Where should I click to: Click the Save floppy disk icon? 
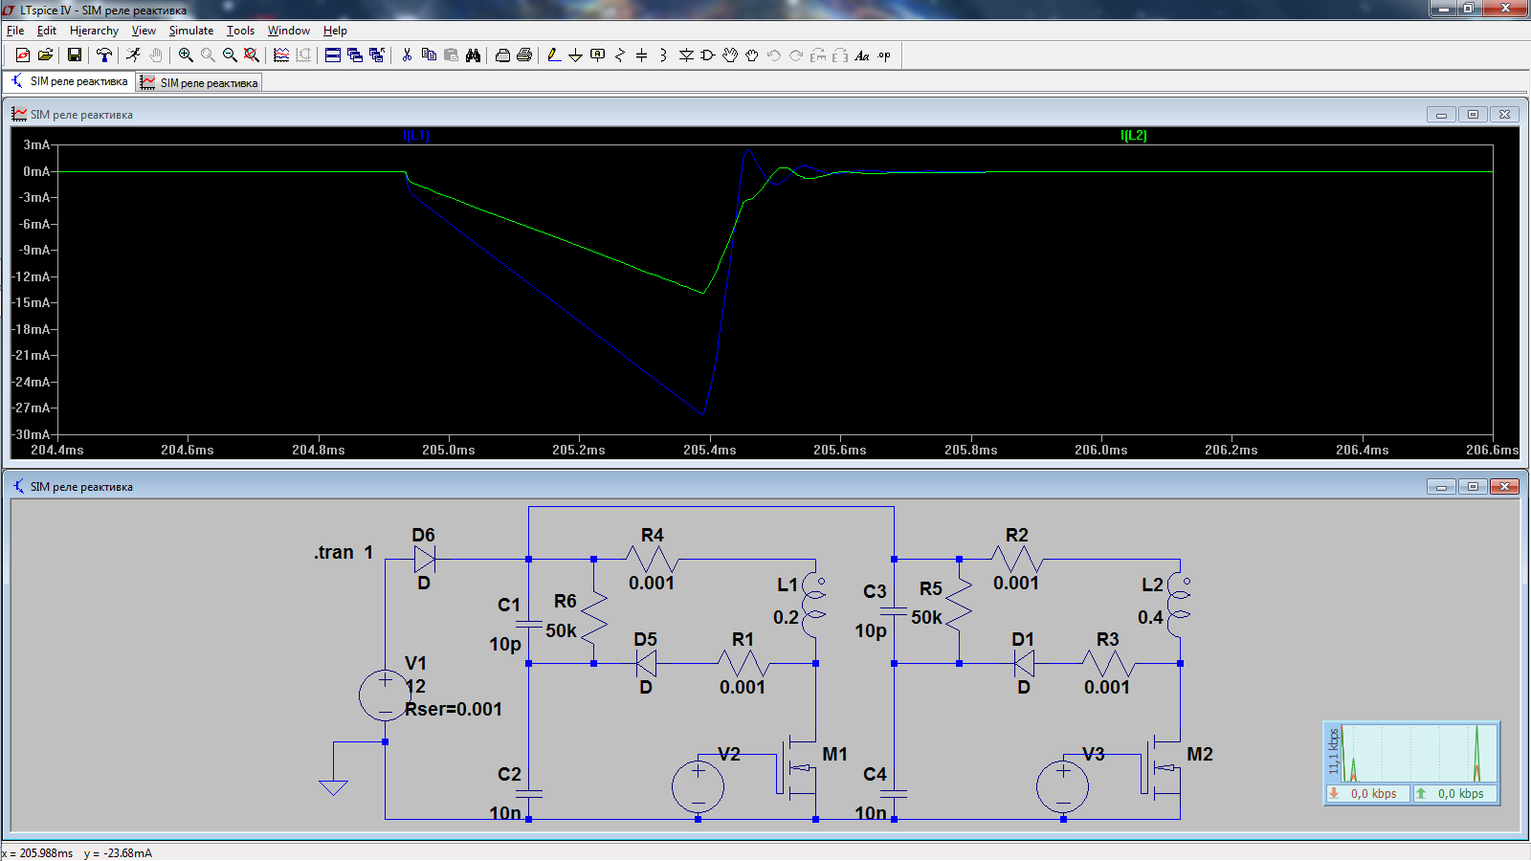[x=74, y=55]
